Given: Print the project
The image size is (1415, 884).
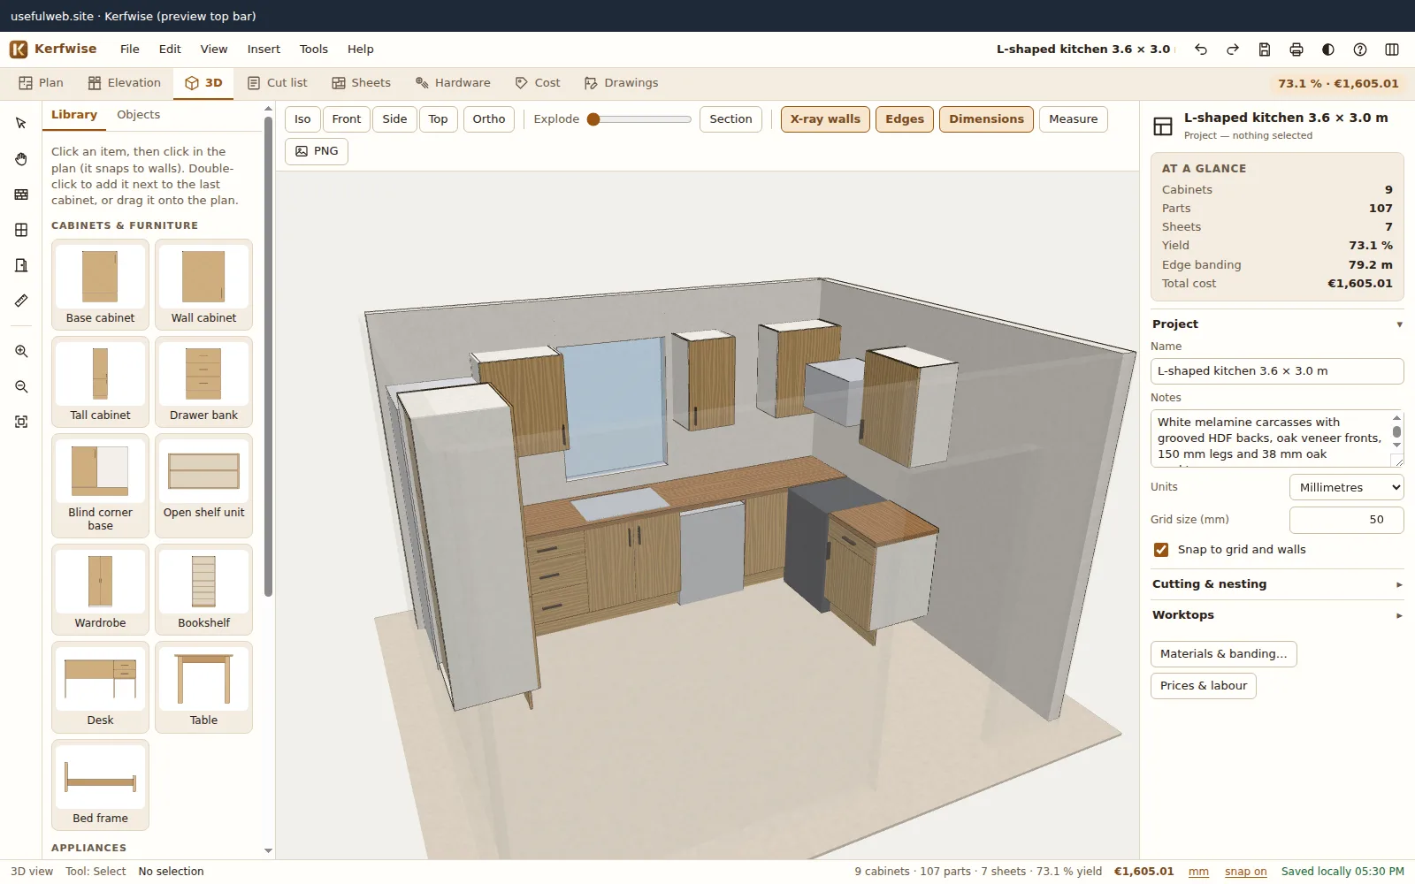Looking at the screenshot, I should coord(1296,50).
